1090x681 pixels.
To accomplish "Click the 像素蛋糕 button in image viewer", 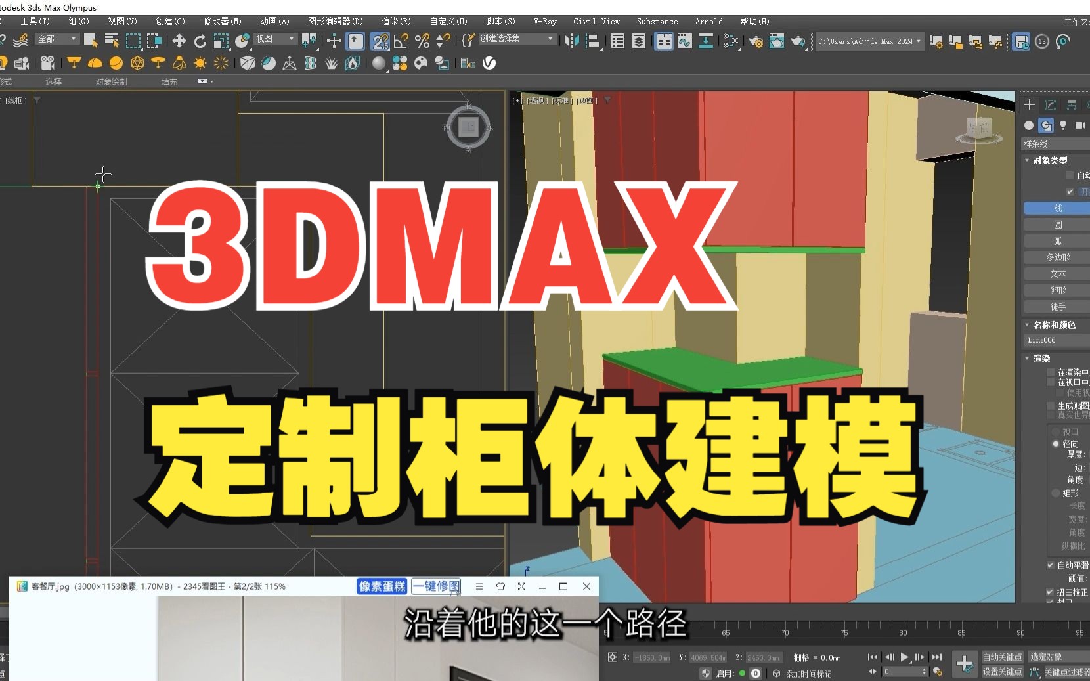I will pyautogui.click(x=382, y=586).
